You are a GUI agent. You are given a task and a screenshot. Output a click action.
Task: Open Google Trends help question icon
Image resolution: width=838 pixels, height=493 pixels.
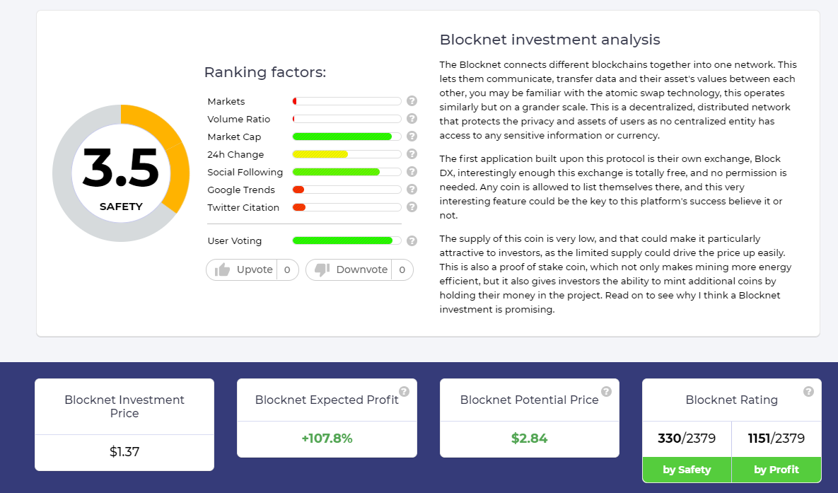pos(412,190)
